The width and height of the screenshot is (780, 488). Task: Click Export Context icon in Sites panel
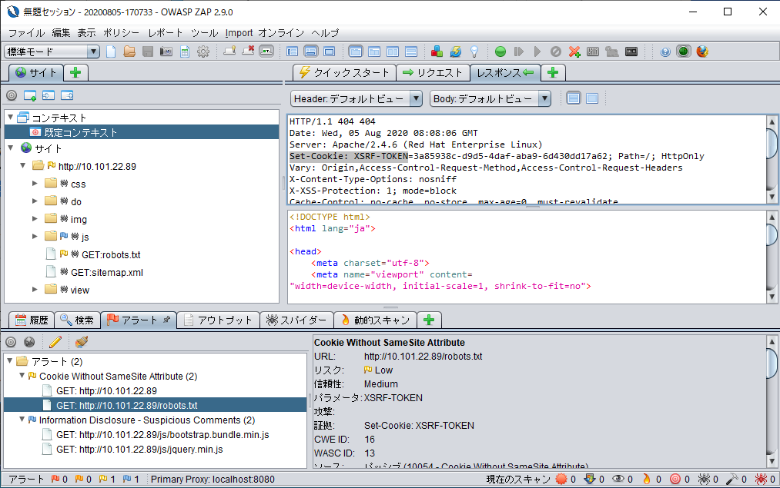[67, 95]
